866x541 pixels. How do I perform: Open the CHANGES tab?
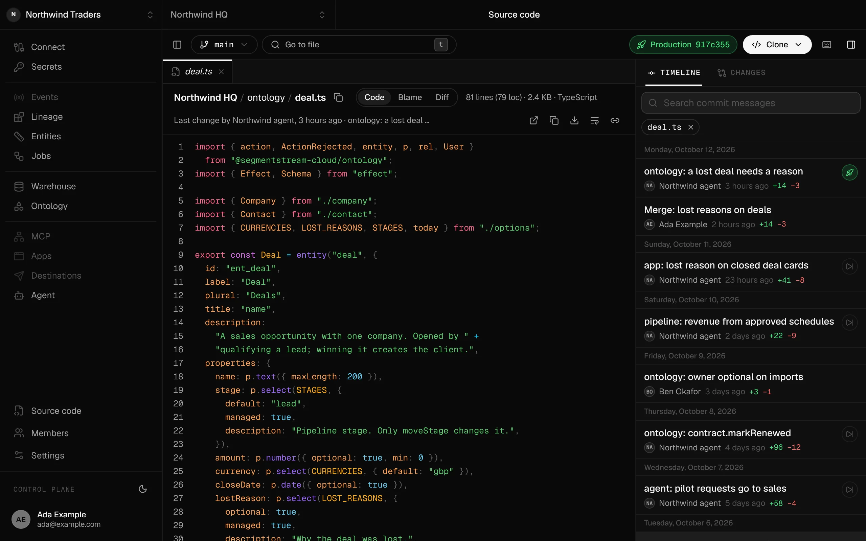(742, 73)
